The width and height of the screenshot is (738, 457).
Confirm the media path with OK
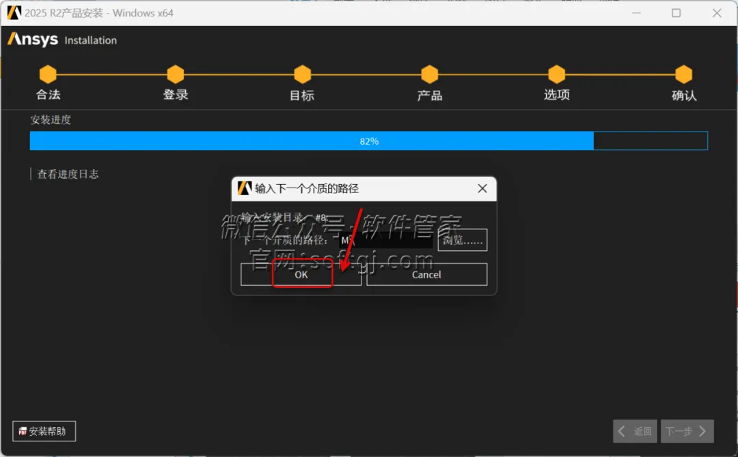301,274
